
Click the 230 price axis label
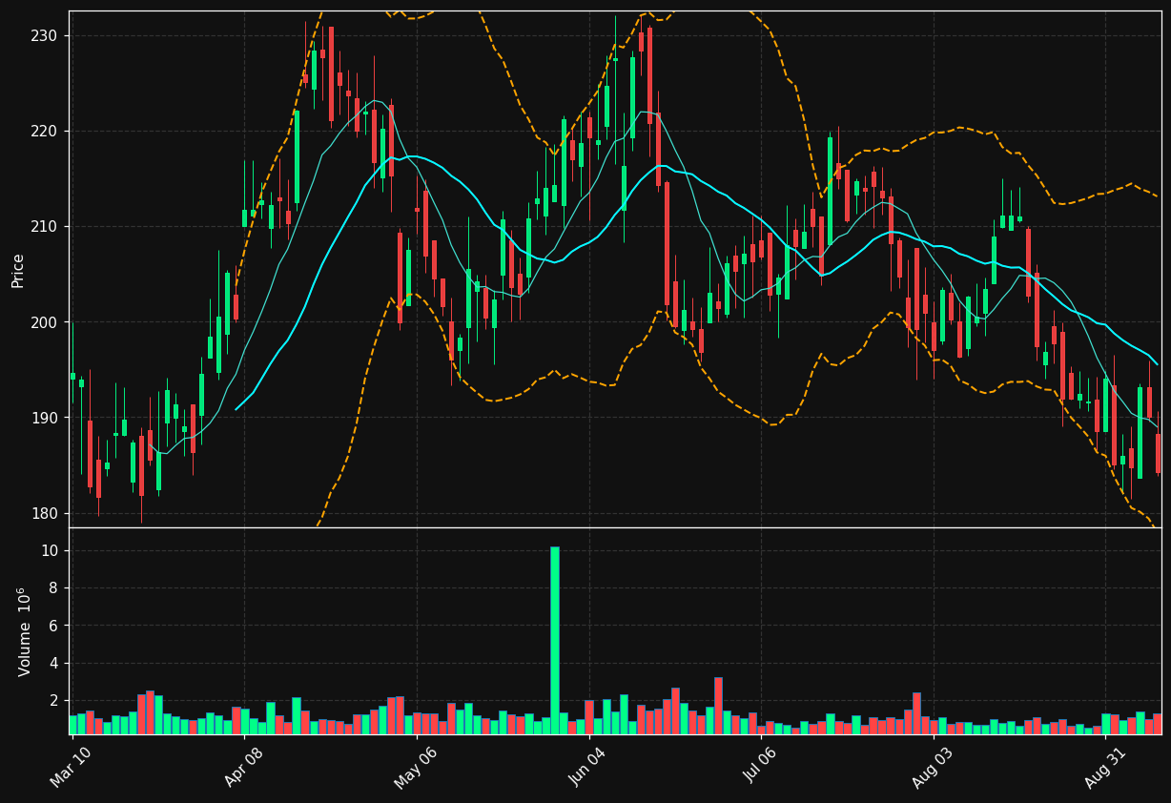(x=45, y=35)
